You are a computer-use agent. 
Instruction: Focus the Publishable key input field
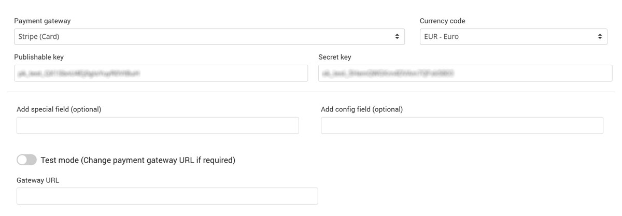point(161,74)
